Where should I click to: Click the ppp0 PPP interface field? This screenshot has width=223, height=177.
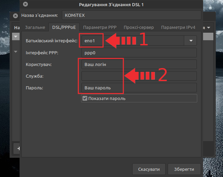click(139, 53)
